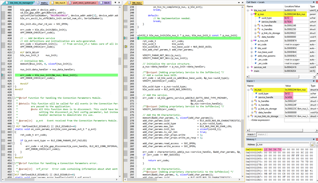This screenshot has width=318, height=183.
Task: Click the Value column header in Watch 1
Action: point(288,86)
